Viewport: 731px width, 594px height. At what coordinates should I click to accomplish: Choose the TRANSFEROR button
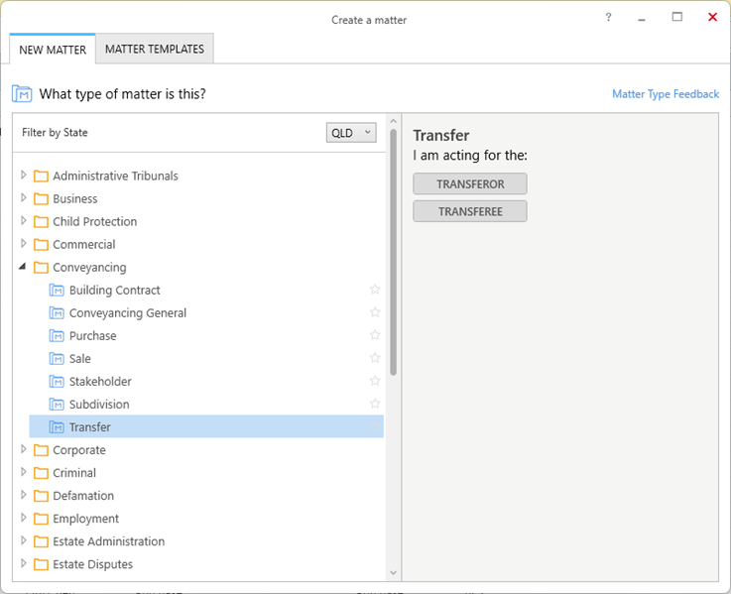(x=470, y=184)
